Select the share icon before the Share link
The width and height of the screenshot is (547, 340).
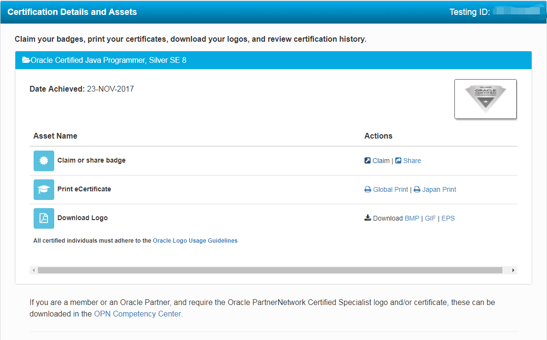(x=398, y=160)
